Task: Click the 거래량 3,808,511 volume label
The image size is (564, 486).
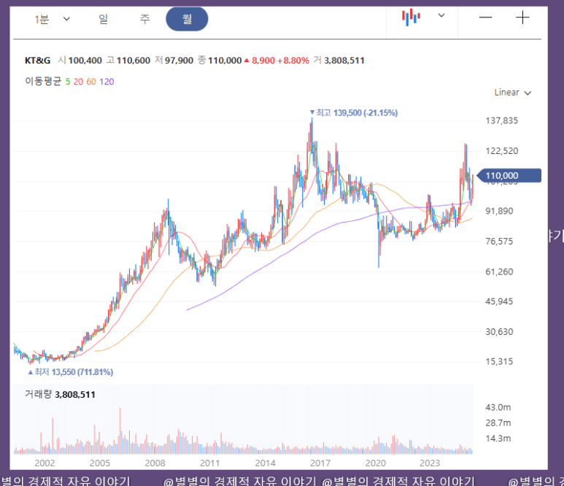Action: pos(60,394)
